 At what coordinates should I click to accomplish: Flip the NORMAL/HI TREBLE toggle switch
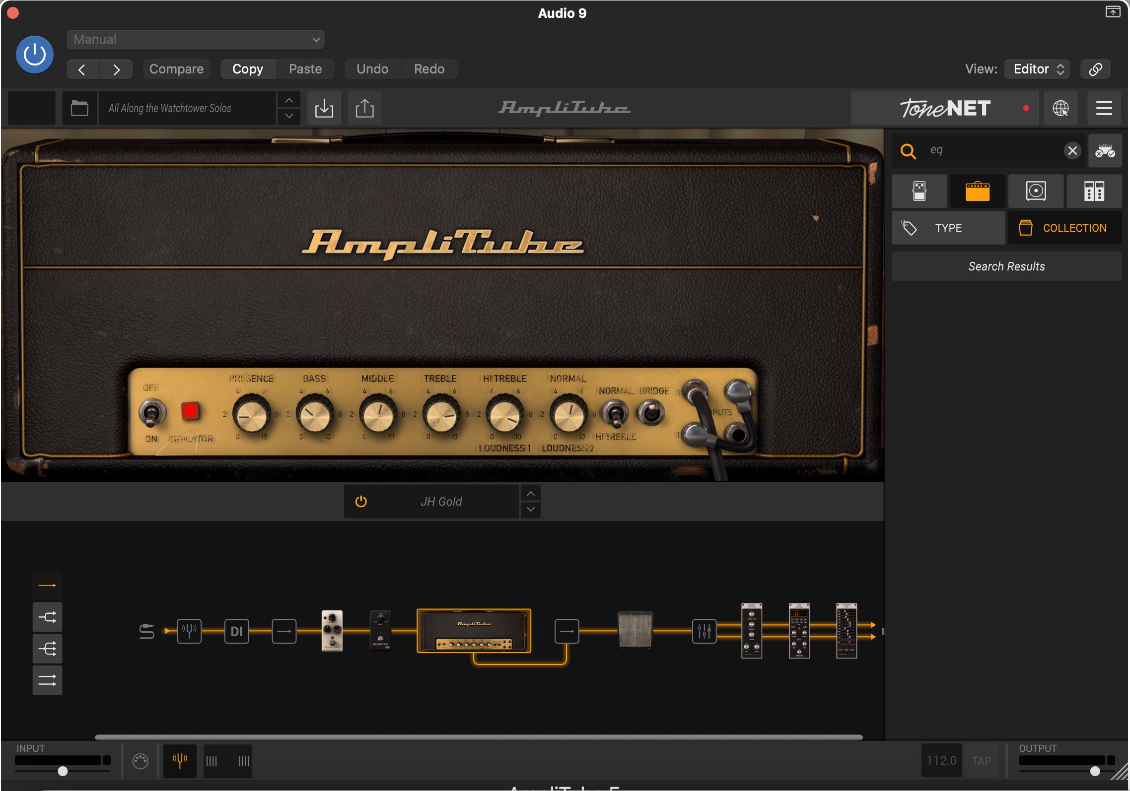pyautogui.click(x=615, y=414)
